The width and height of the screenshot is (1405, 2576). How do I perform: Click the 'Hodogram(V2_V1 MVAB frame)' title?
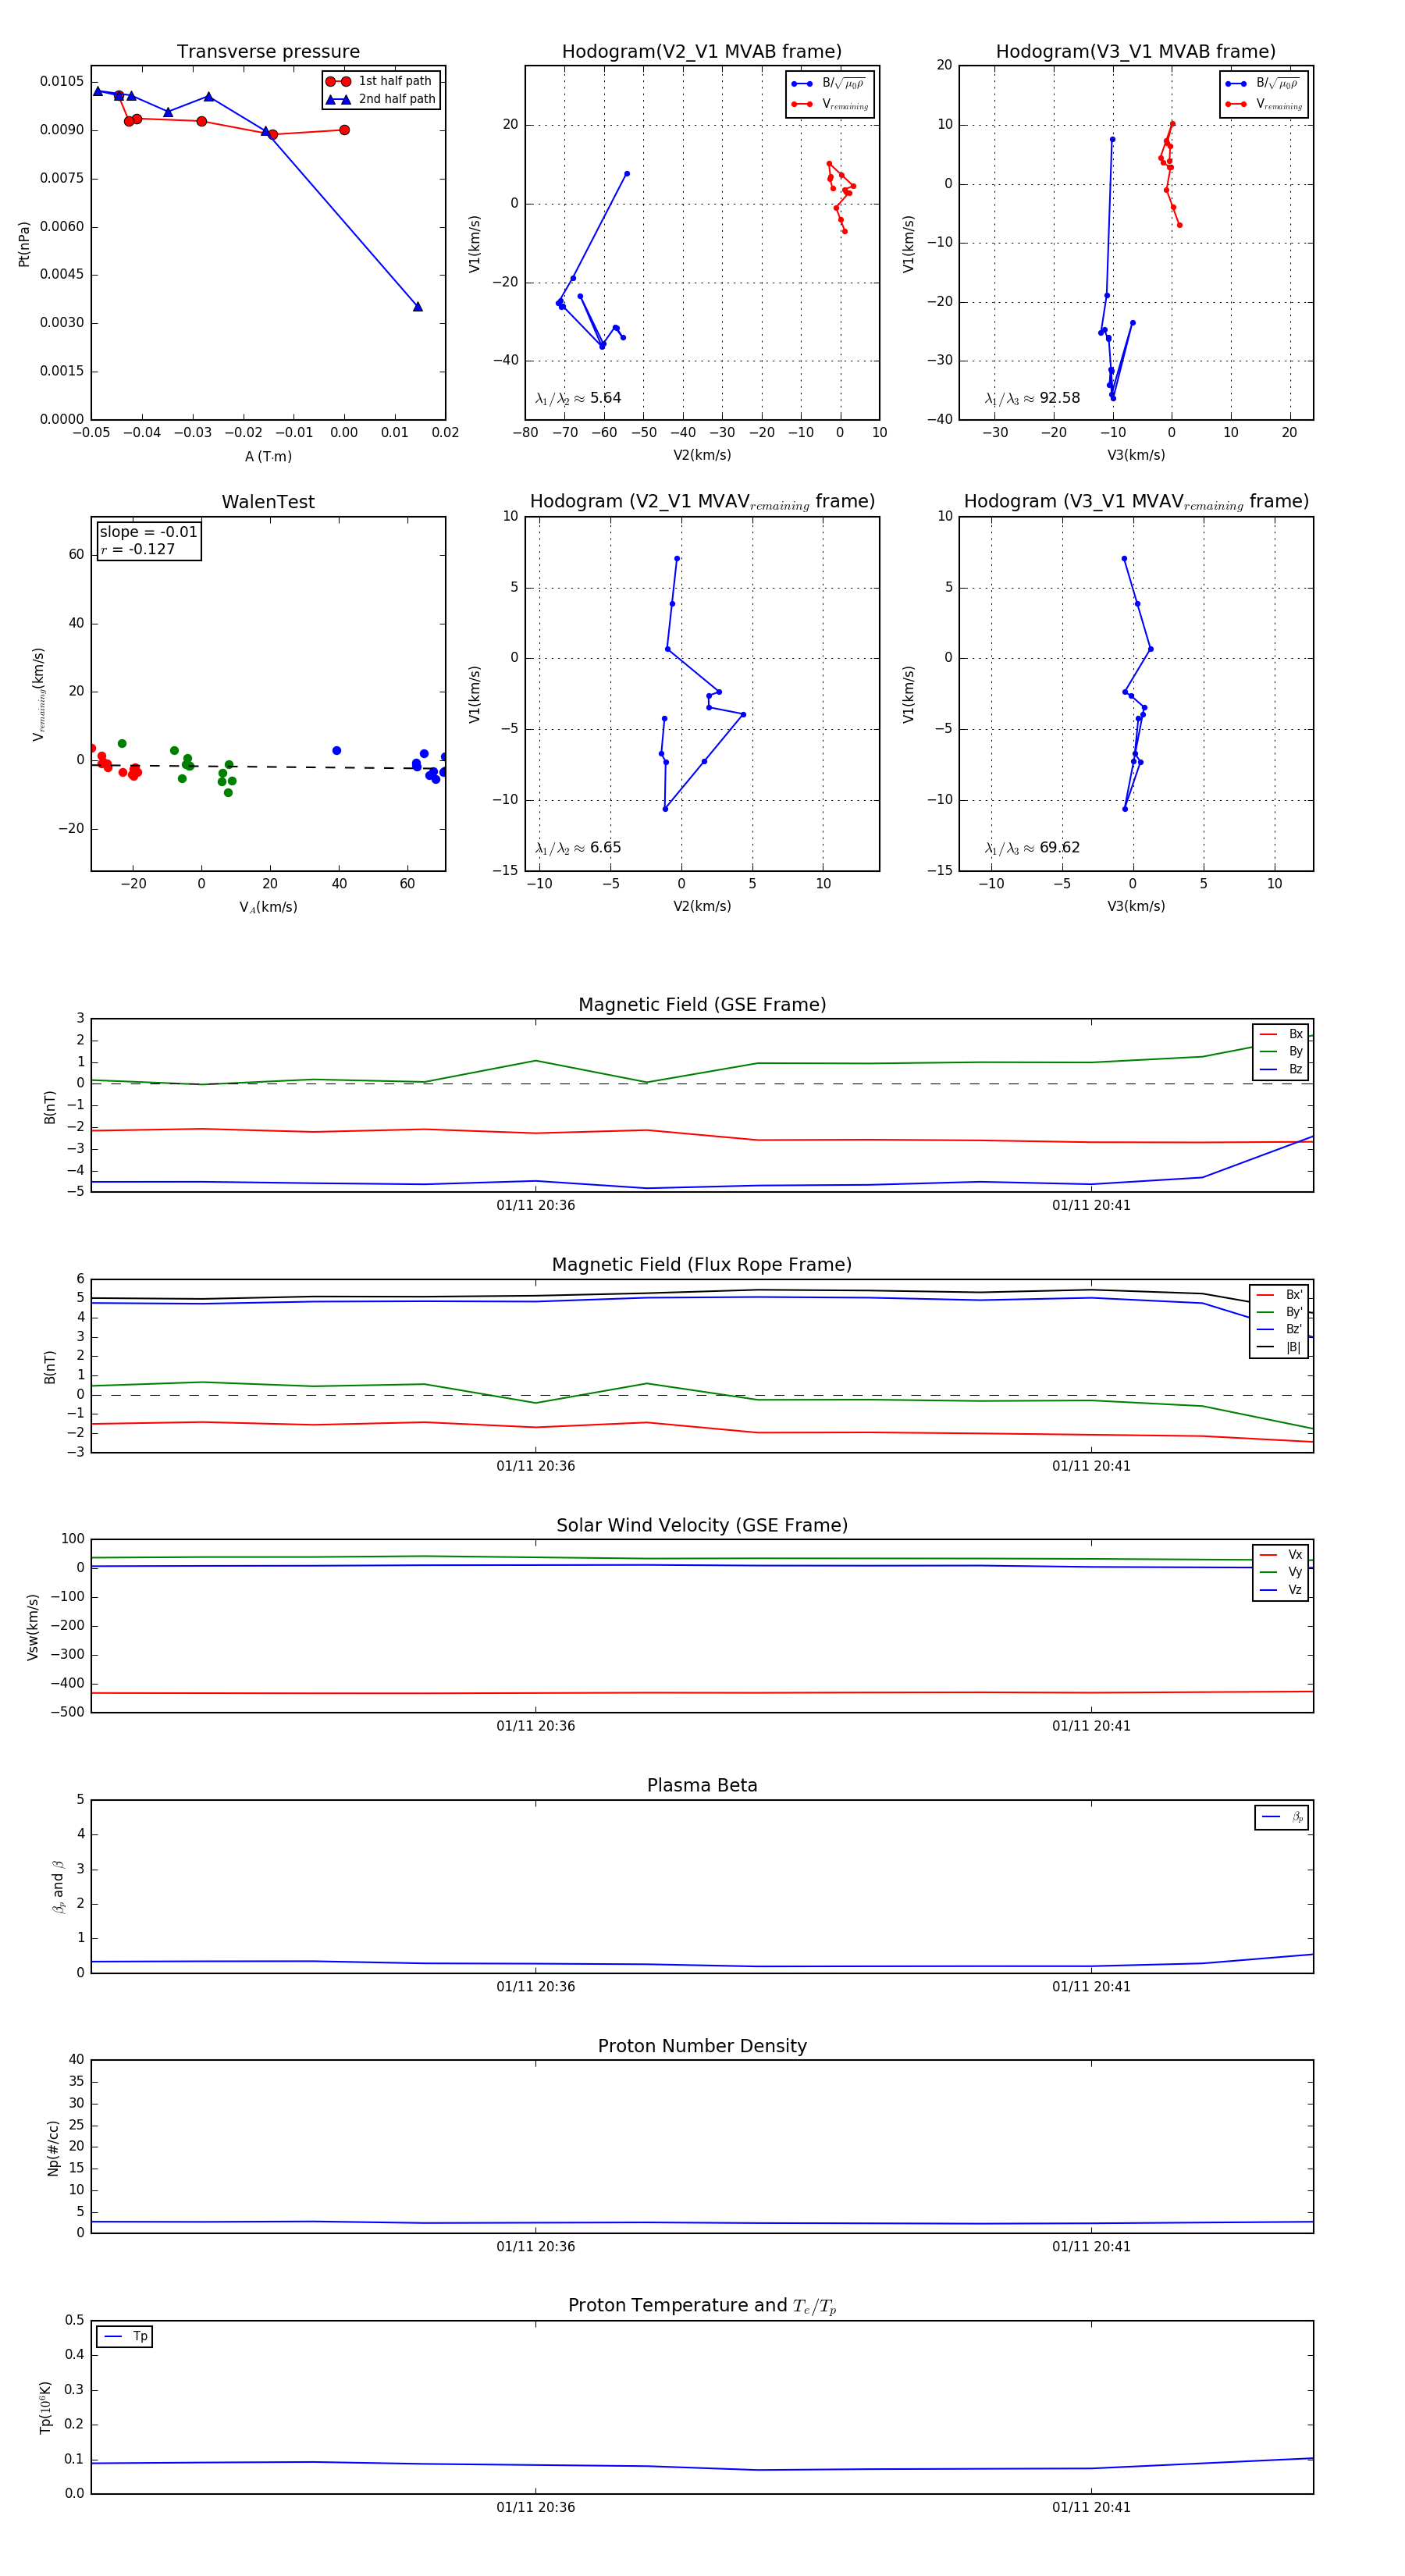(702, 52)
